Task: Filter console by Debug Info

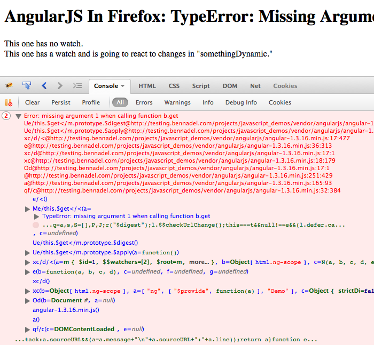Action: coord(241,102)
